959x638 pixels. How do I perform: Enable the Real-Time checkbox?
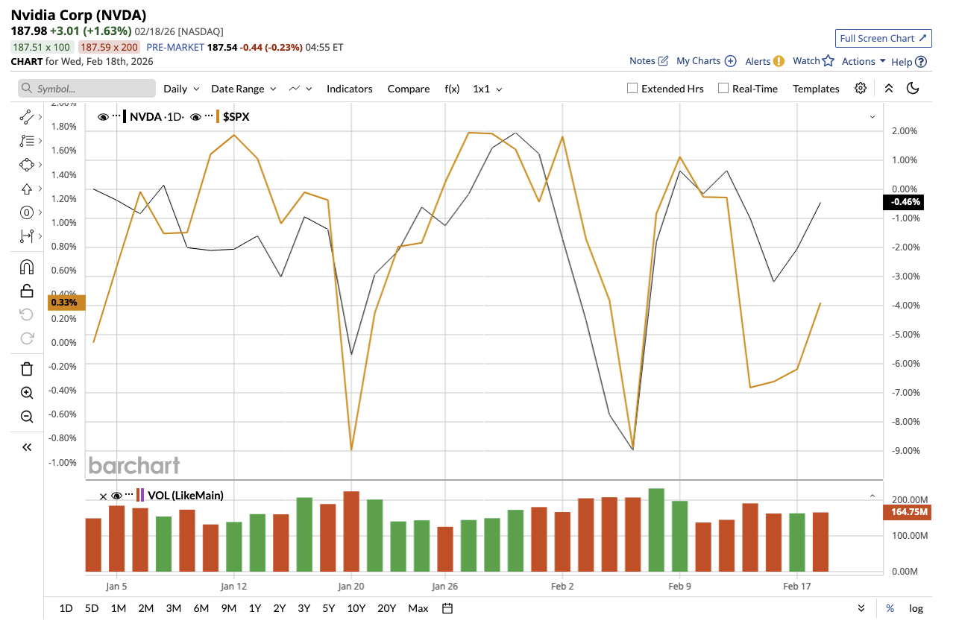(x=723, y=88)
